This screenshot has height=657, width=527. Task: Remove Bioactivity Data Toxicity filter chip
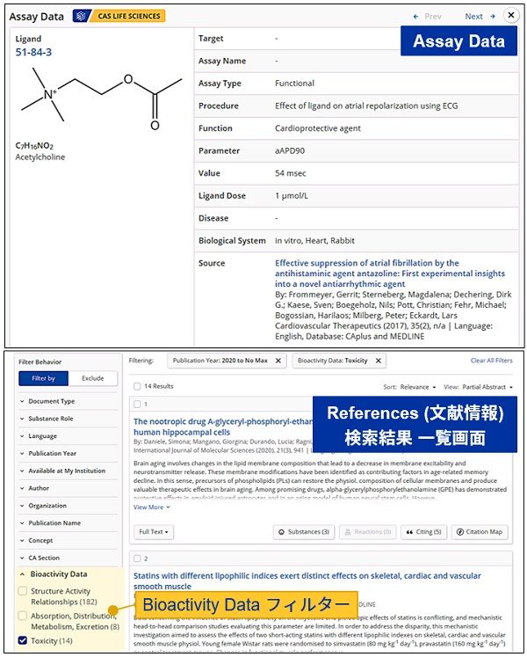[x=379, y=361]
